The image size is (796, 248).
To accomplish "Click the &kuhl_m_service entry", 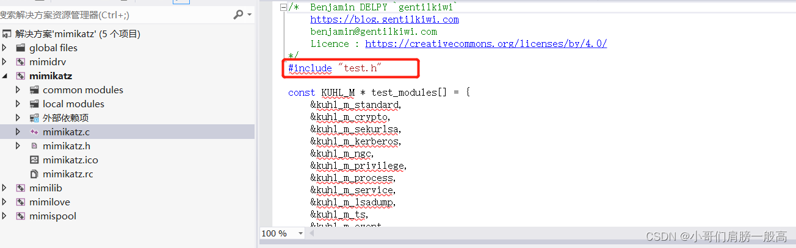I will 353,190.
